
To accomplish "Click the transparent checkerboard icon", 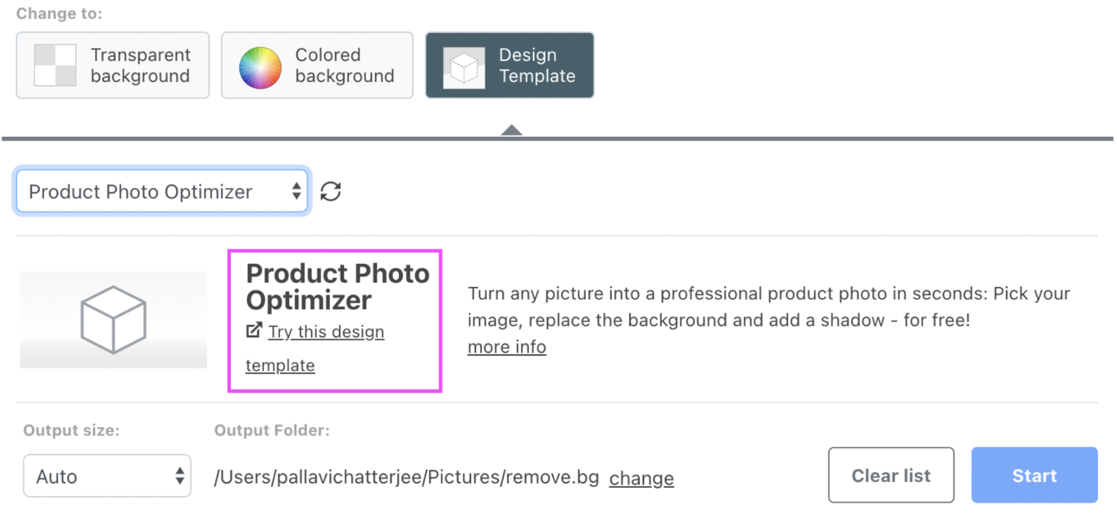I will [55, 65].
